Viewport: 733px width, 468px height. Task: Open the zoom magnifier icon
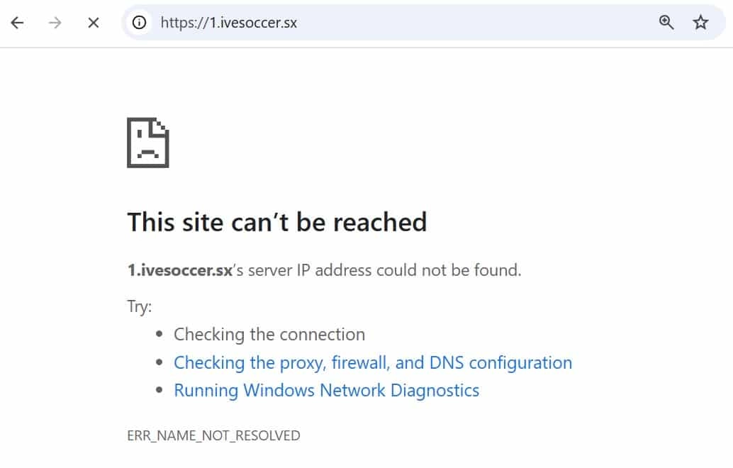click(x=666, y=23)
